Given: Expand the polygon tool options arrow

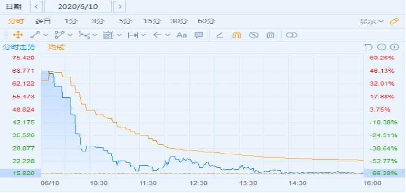Looking at the screenshot, I should 70,35.
